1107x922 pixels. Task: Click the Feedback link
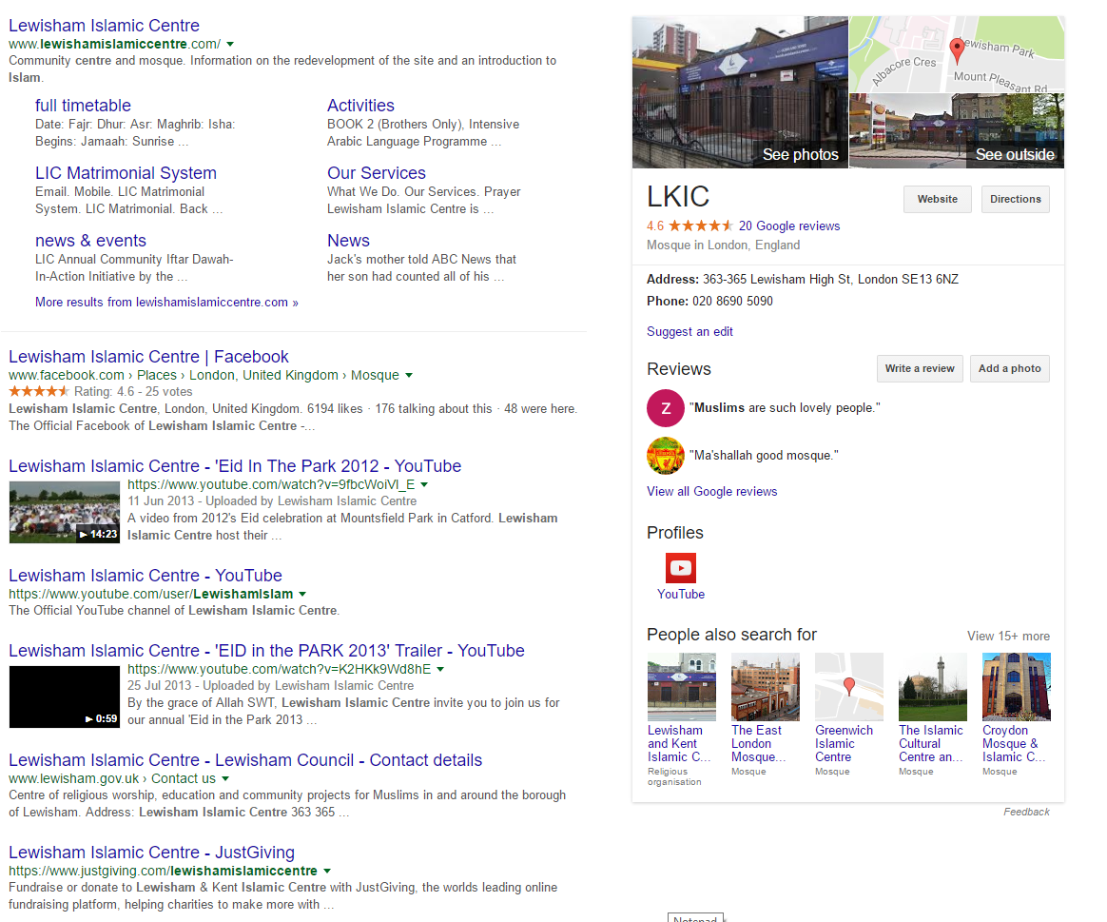(1026, 813)
